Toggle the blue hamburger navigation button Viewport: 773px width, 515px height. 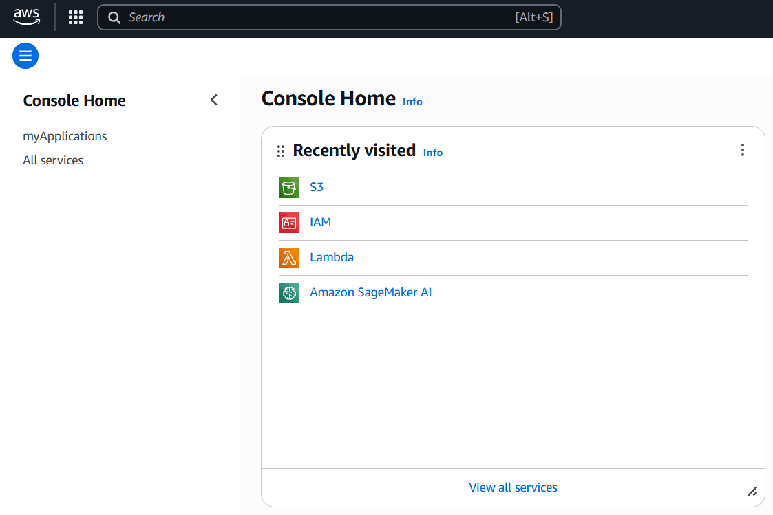pos(25,56)
